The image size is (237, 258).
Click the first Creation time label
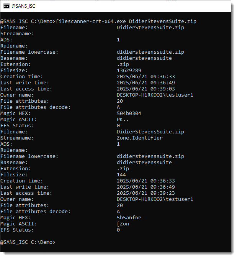pos(21,77)
